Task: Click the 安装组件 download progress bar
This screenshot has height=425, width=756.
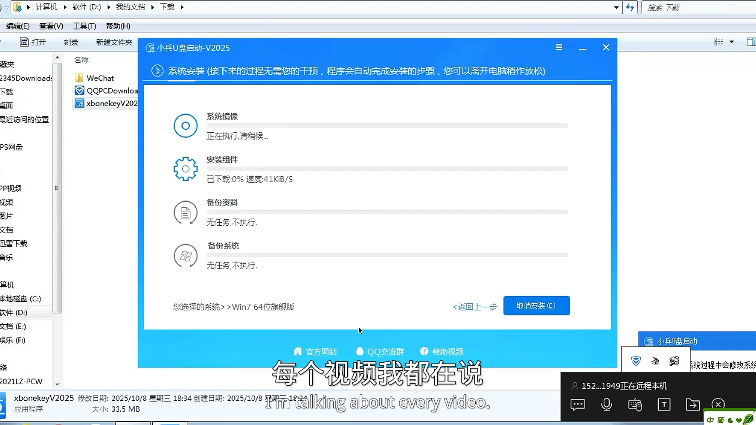Action: click(387, 168)
